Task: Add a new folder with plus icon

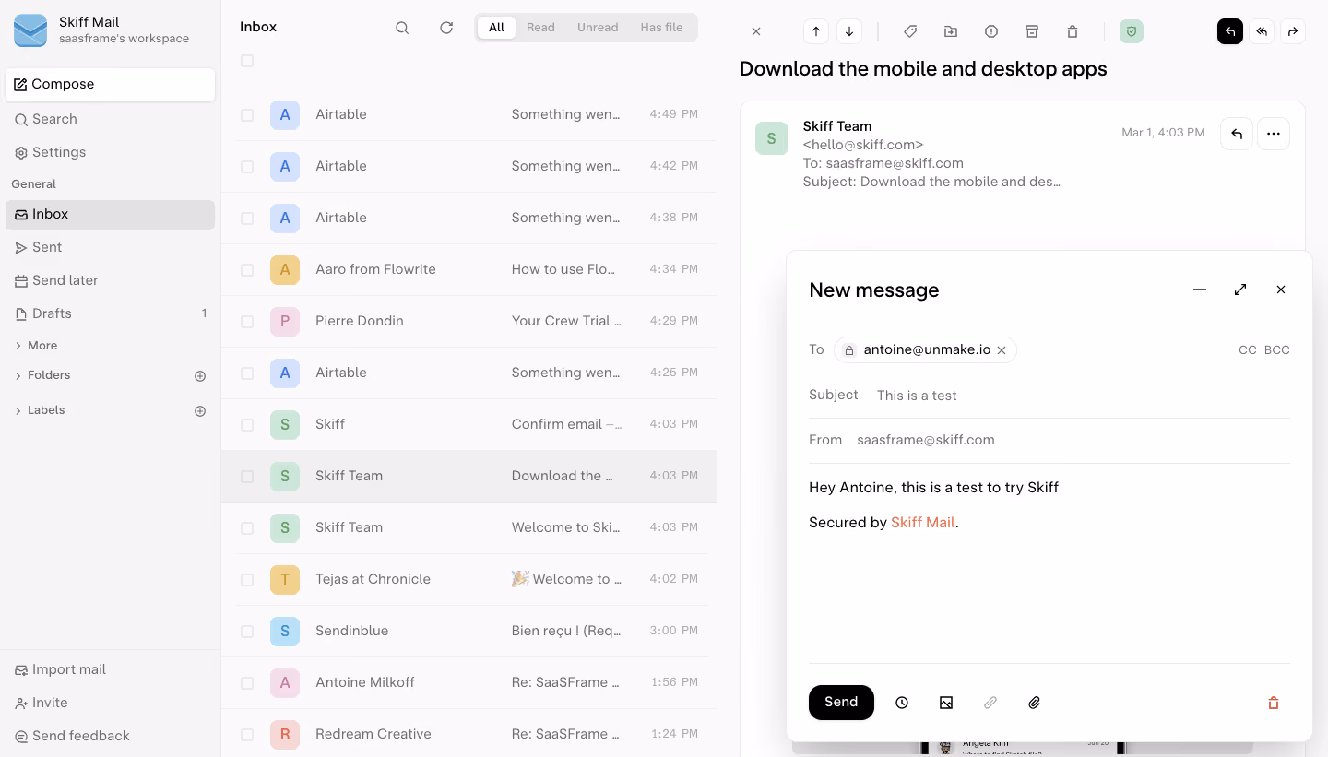Action: tap(200, 376)
